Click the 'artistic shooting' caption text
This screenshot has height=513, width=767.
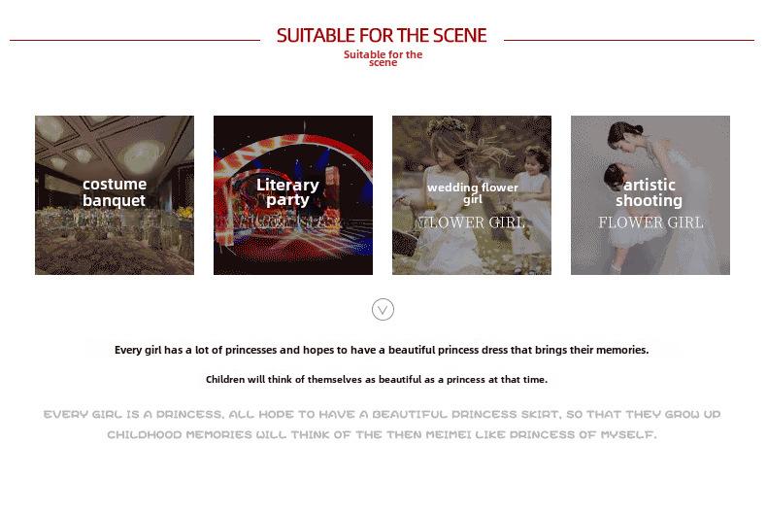pyautogui.click(x=650, y=192)
